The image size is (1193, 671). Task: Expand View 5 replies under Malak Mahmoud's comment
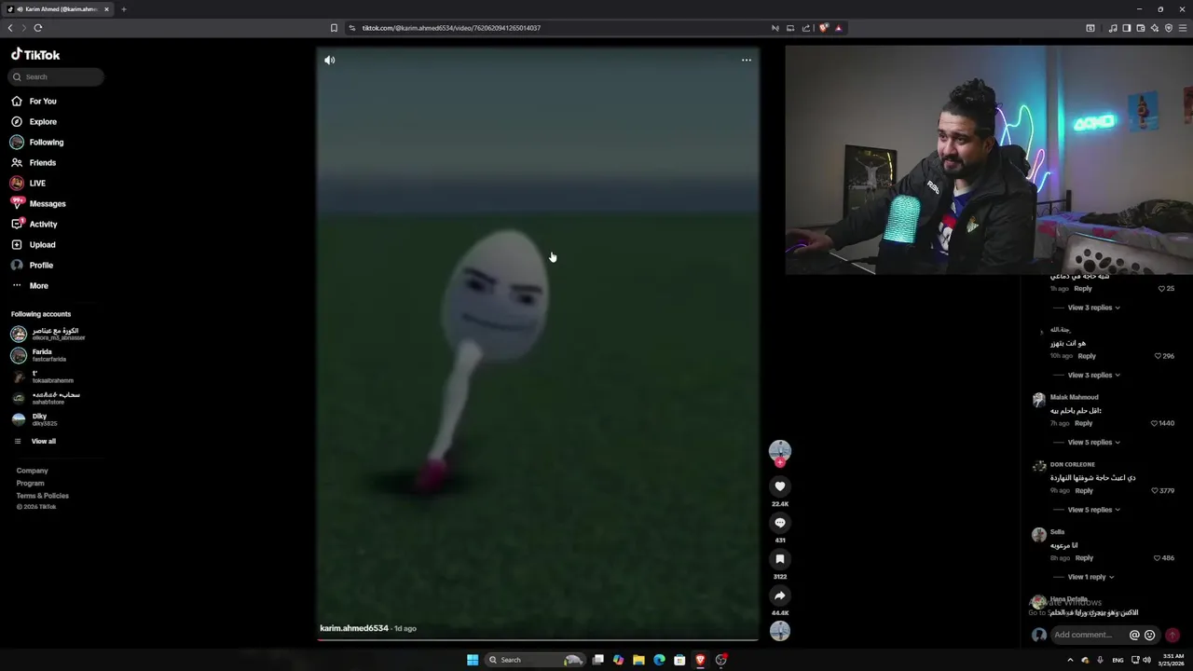[x=1092, y=442]
